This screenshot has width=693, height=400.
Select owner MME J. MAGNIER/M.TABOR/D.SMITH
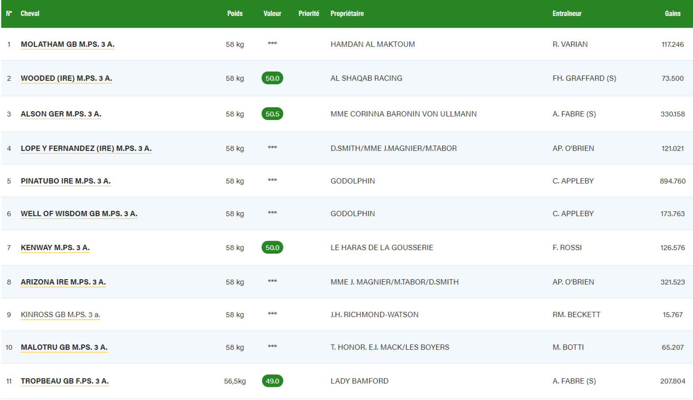[x=395, y=282]
